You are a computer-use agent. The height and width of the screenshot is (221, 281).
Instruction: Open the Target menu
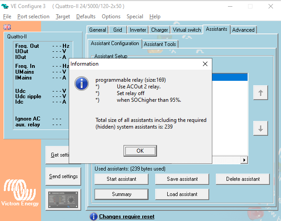point(63,17)
